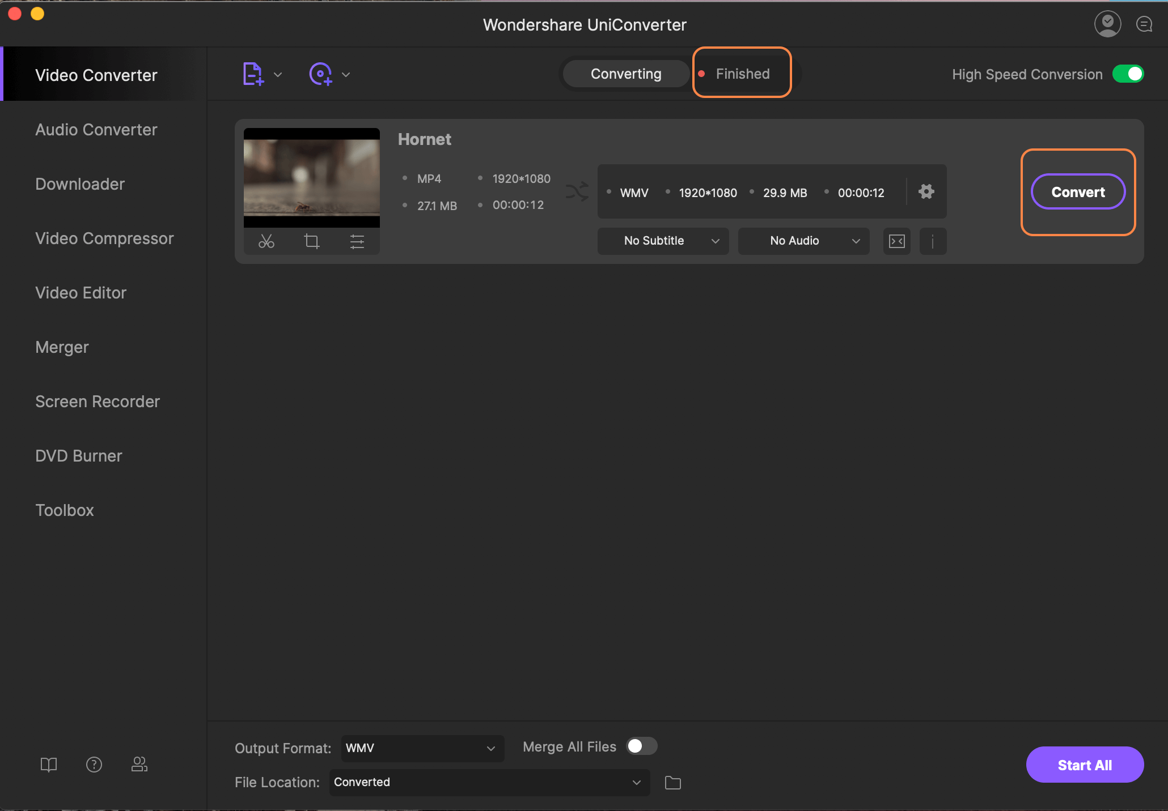Image resolution: width=1168 pixels, height=811 pixels.
Task: Click the equalizer/settings icon on video
Action: [355, 240]
